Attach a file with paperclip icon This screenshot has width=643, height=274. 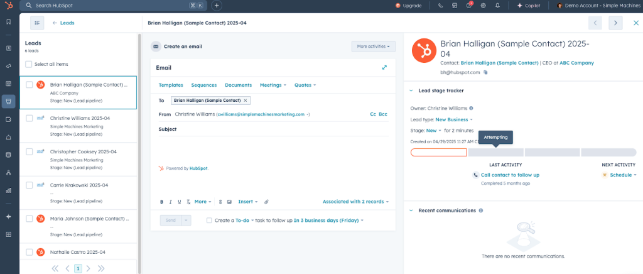click(x=266, y=202)
